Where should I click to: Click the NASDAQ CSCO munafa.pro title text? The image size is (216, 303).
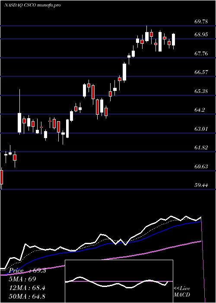pyautogui.click(x=32, y=5)
